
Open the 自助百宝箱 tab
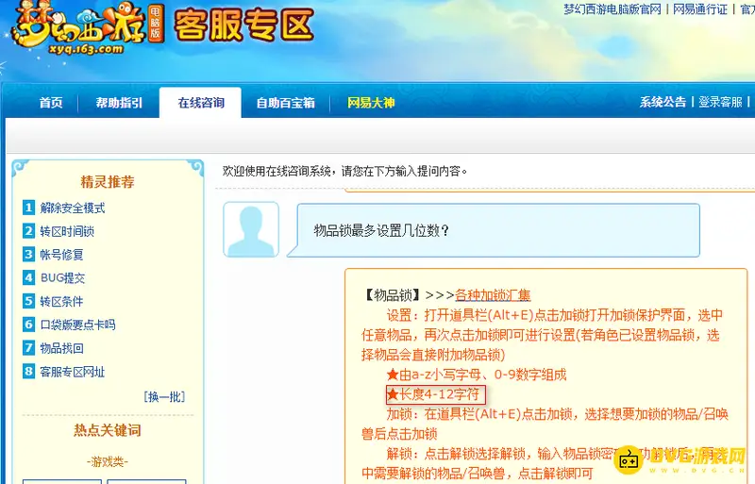click(285, 103)
